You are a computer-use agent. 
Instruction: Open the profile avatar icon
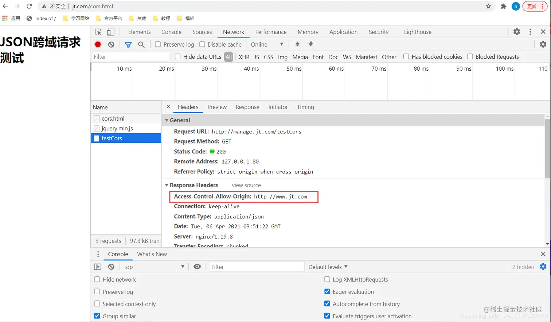tap(516, 6)
